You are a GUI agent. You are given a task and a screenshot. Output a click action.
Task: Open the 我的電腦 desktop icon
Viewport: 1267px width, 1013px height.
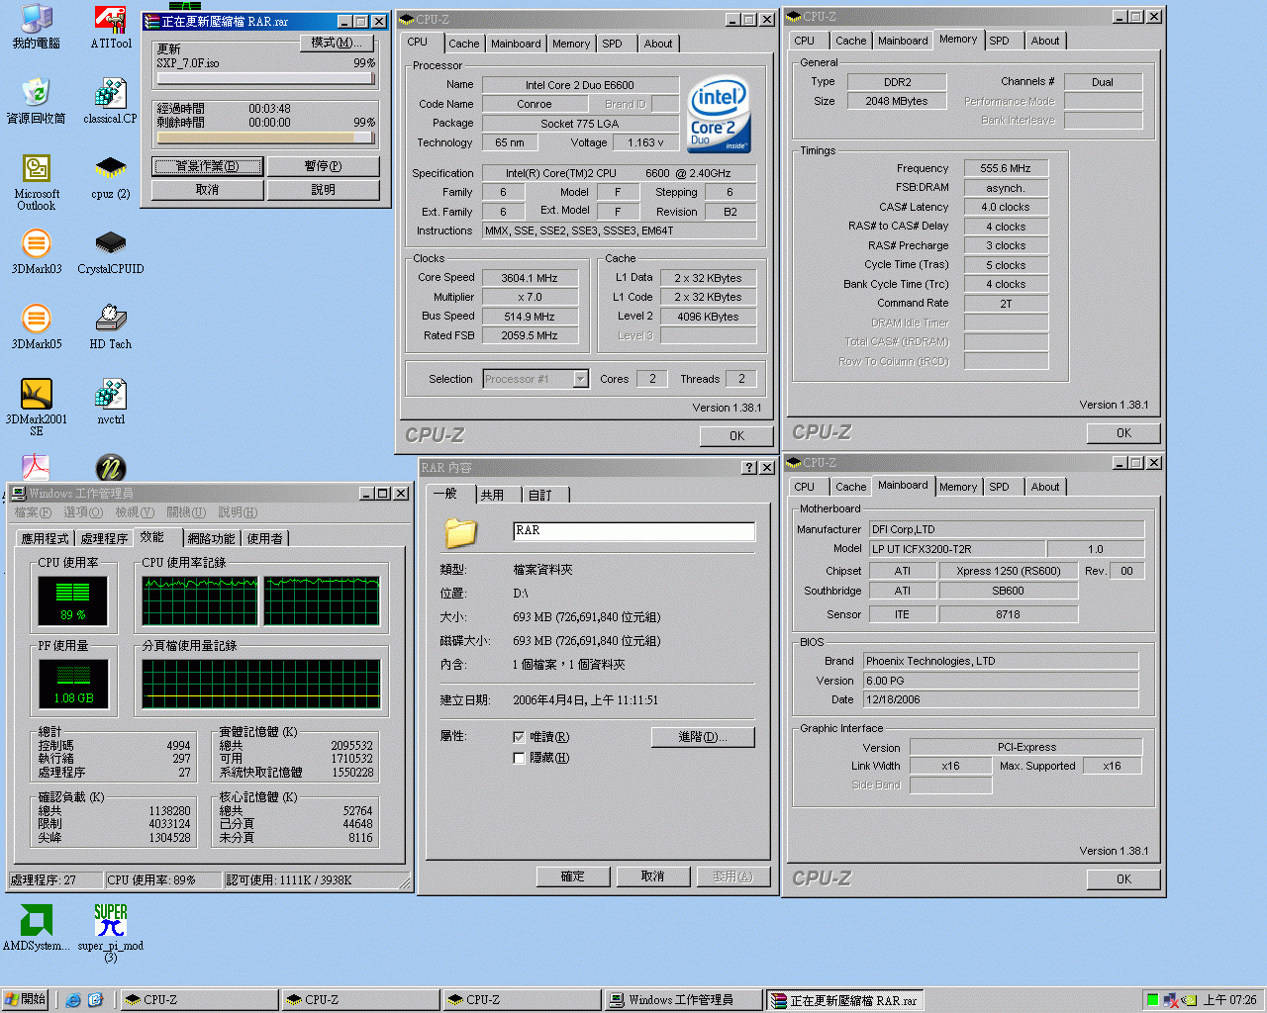click(x=36, y=27)
